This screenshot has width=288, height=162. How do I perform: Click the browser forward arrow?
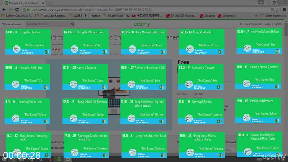[x=10, y=10]
